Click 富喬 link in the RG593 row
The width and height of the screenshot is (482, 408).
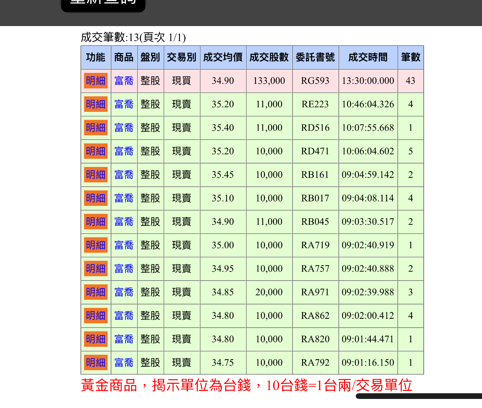(x=124, y=81)
